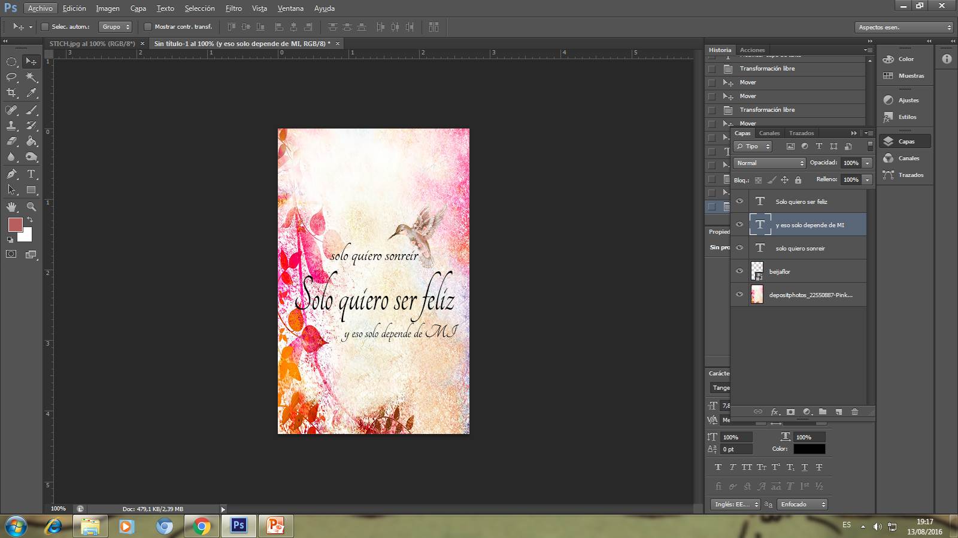The height and width of the screenshot is (538, 958).
Task: Select the Hand tool
Action: pyautogui.click(x=11, y=207)
